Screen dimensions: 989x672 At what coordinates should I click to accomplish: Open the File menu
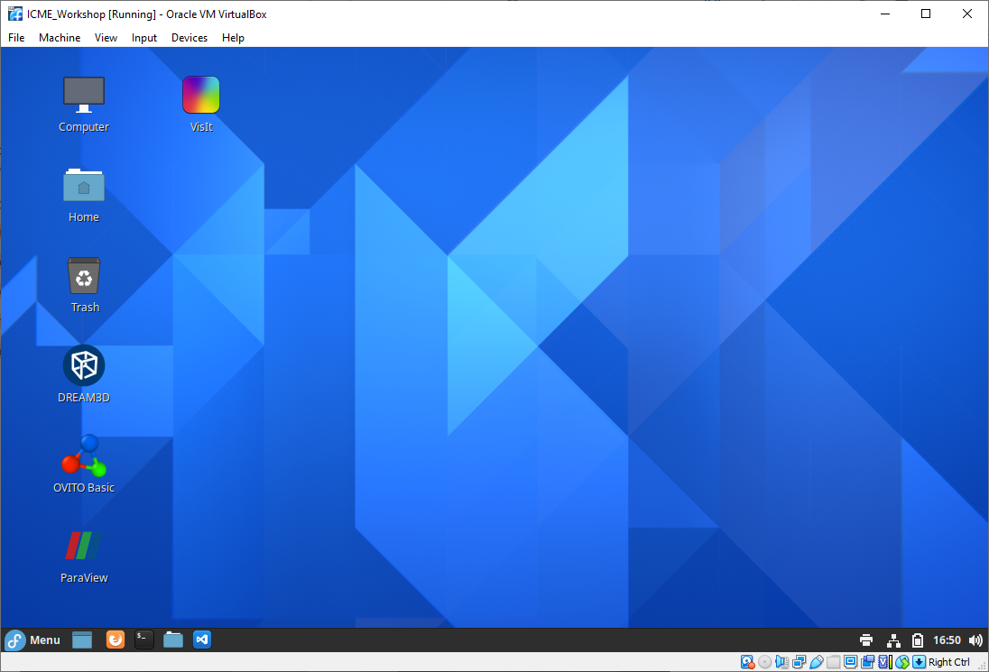[16, 38]
